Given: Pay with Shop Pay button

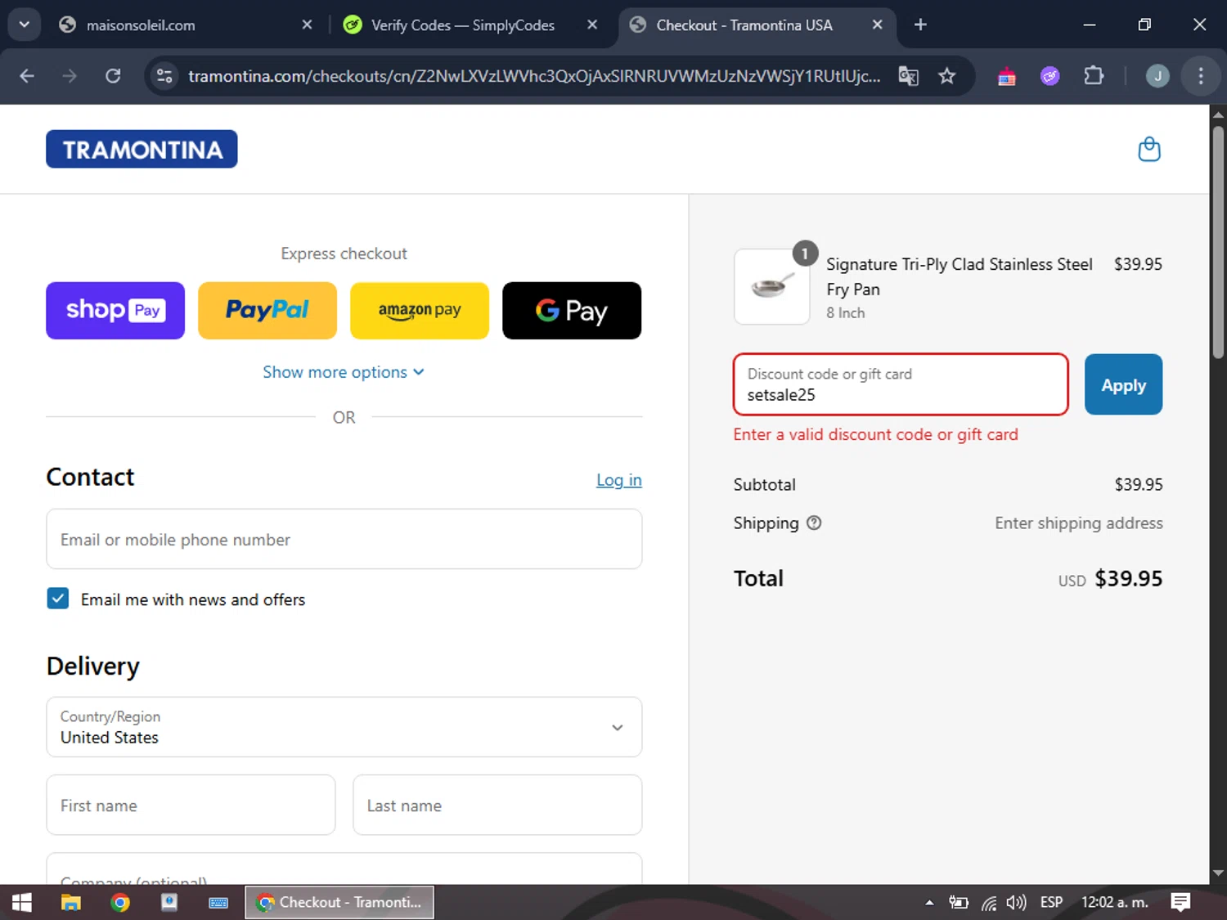Looking at the screenshot, I should pos(115,311).
